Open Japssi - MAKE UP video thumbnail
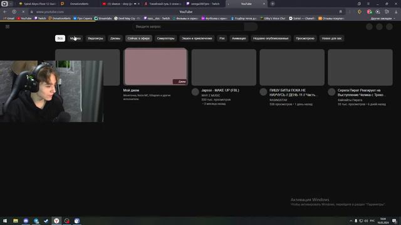The height and width of the screenshot is (225, 401). (x=224, y=67)
